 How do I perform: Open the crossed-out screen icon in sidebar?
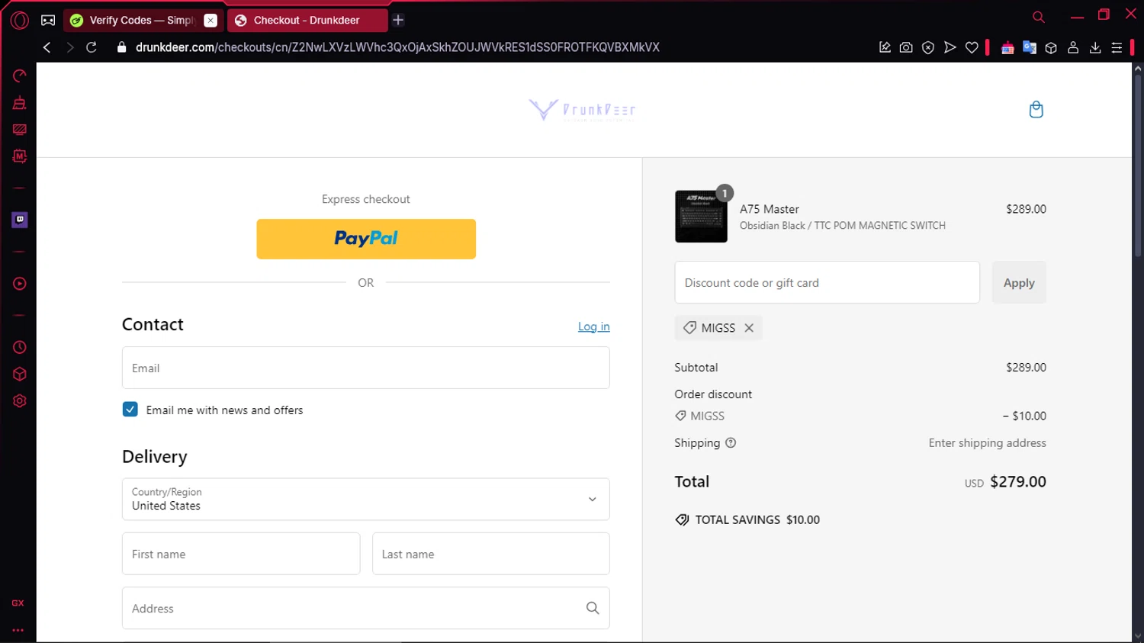click(20, 130)
